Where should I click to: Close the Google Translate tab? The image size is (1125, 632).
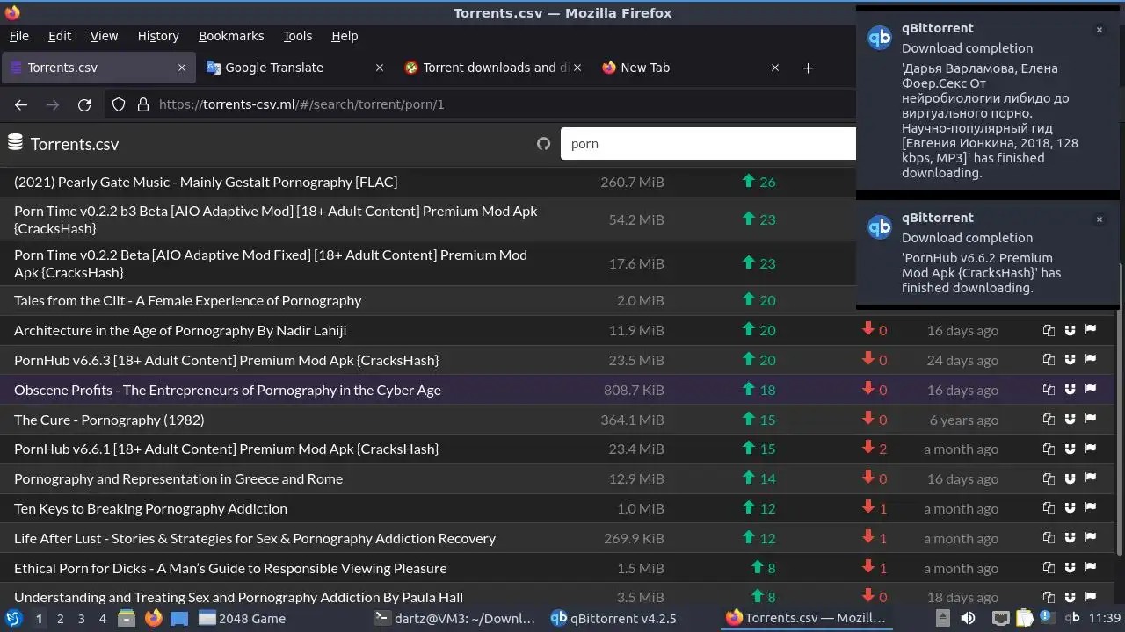coord(380,68)
